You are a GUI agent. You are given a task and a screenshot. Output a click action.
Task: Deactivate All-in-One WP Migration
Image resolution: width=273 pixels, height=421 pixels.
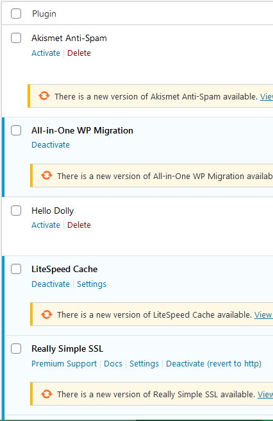click(x=51, y=145)
